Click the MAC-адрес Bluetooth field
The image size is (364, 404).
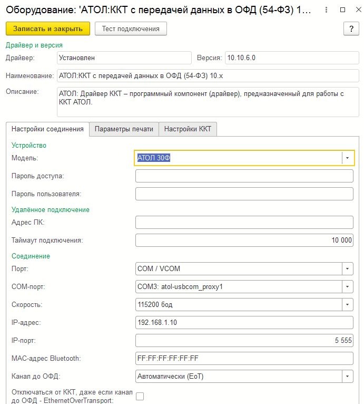point(244,359)
